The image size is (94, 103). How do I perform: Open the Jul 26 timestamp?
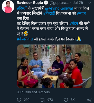pos(78,3)
